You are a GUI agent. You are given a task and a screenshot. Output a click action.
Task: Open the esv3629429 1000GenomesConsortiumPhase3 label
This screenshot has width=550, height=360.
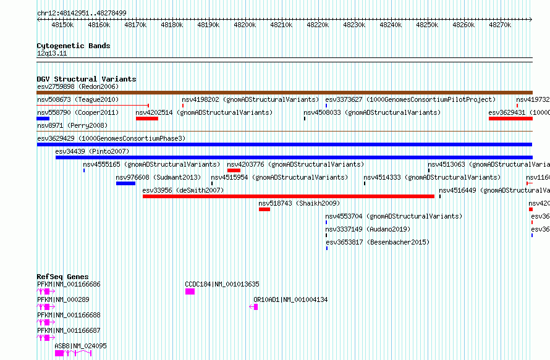tap(111, 138)
